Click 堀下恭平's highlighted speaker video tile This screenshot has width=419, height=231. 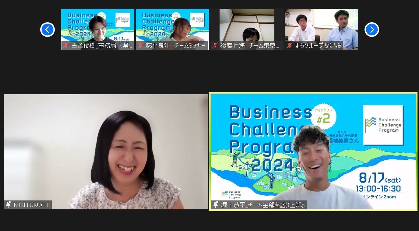tap(313, 152)
